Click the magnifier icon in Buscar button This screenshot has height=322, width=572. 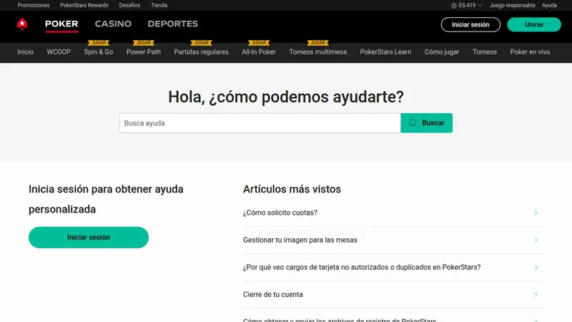413,123
